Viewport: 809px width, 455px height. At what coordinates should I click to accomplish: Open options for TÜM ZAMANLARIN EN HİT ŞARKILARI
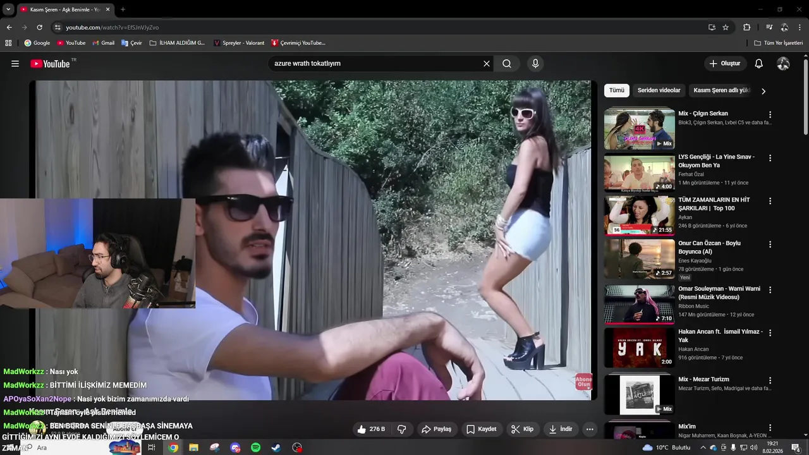coord(770,201)
